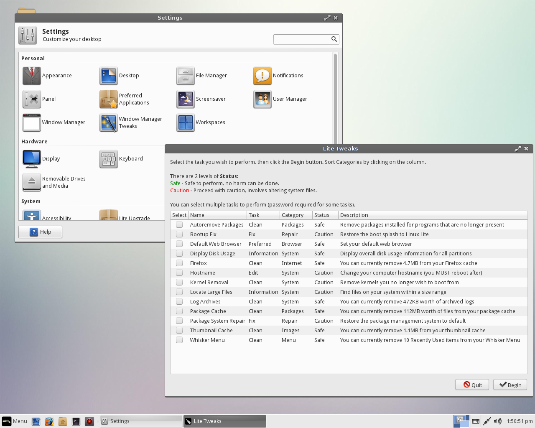Click the Begin button
The width and height of the screenshot is (535, 428).
[510, 385]
